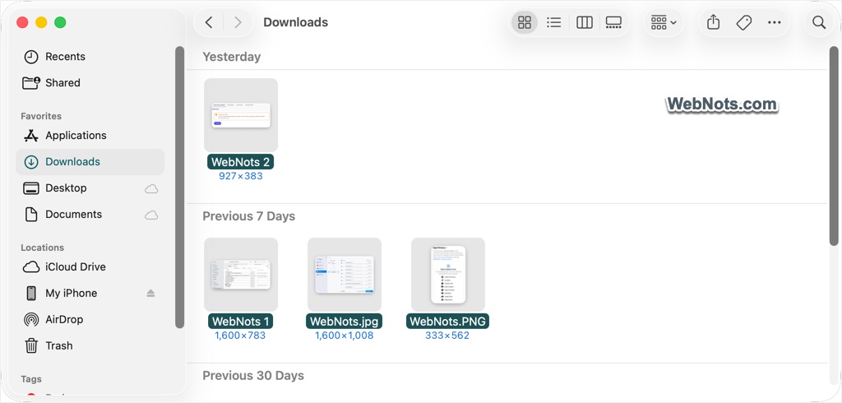Select the WebNots 2 thumbnail
This screenshot has height=403, width=842.
241,115
